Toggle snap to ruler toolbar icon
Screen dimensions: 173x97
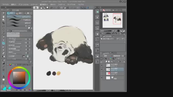82,8
